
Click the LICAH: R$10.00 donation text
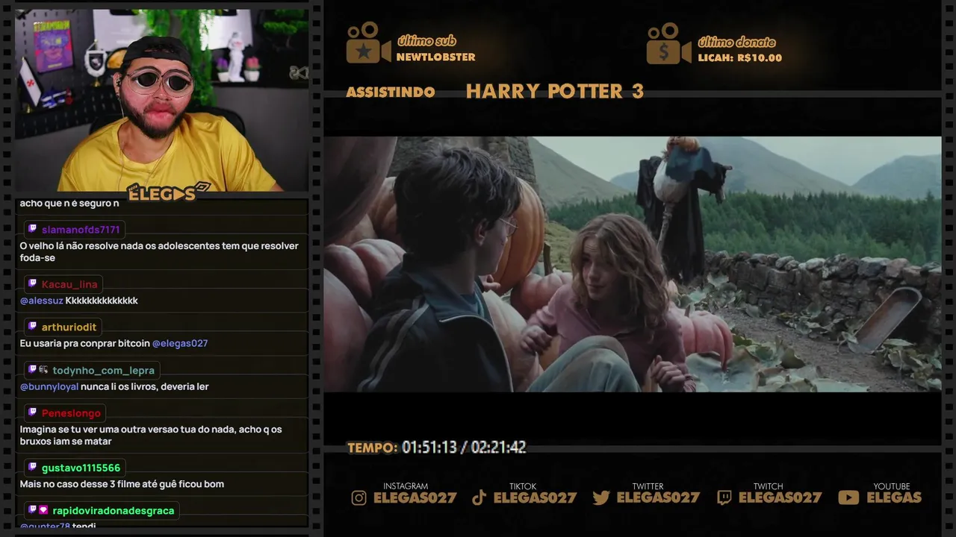coord(740,58)
